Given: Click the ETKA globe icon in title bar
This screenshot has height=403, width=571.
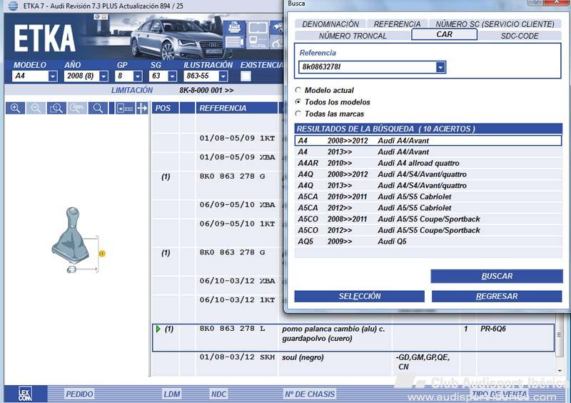Looking at the screenshot, I should [13, 6].
